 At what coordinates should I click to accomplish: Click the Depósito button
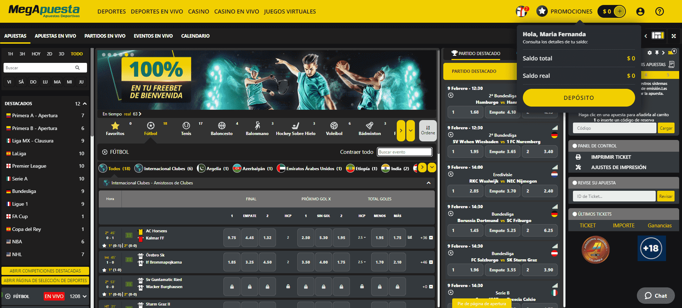click(x=579, y=98)
